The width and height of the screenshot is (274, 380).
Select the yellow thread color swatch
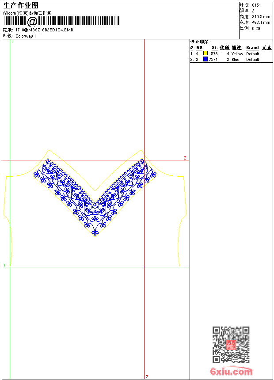coord(205,53)
